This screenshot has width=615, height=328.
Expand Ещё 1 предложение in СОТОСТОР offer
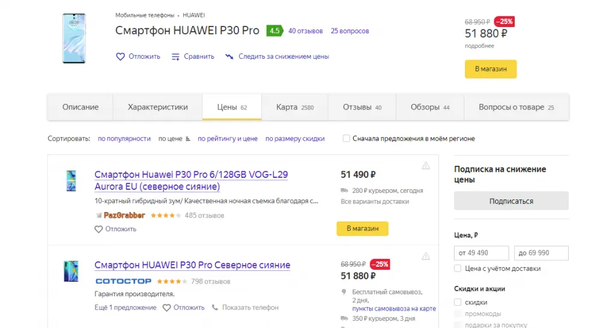click(x=125, y=308)
